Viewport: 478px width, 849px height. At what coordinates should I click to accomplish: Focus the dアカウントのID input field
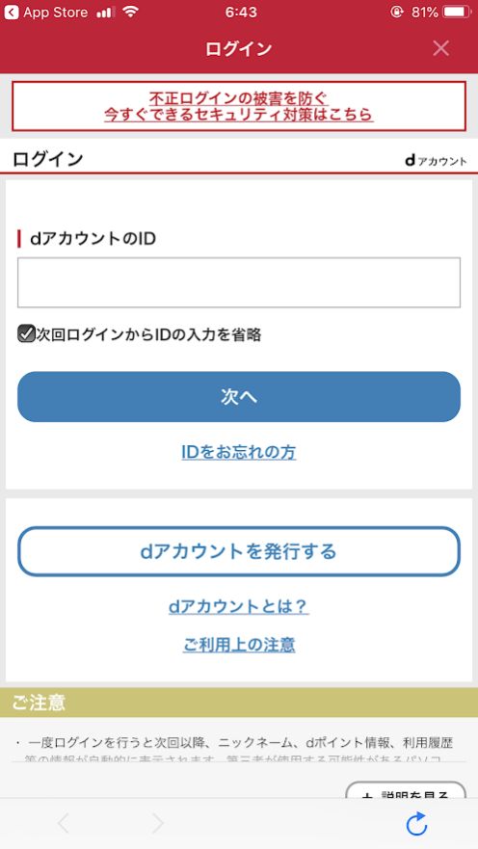tap(239, 282)
